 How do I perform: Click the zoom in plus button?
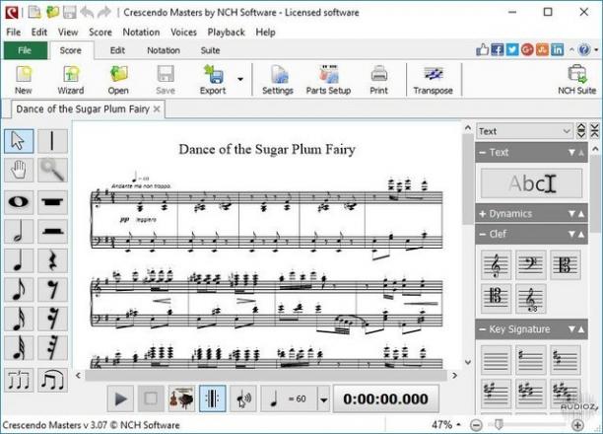tap(577, 425)
